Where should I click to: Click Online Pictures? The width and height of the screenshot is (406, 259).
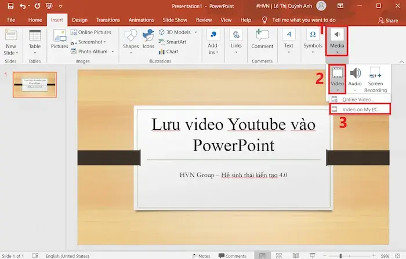coord(91,32)
